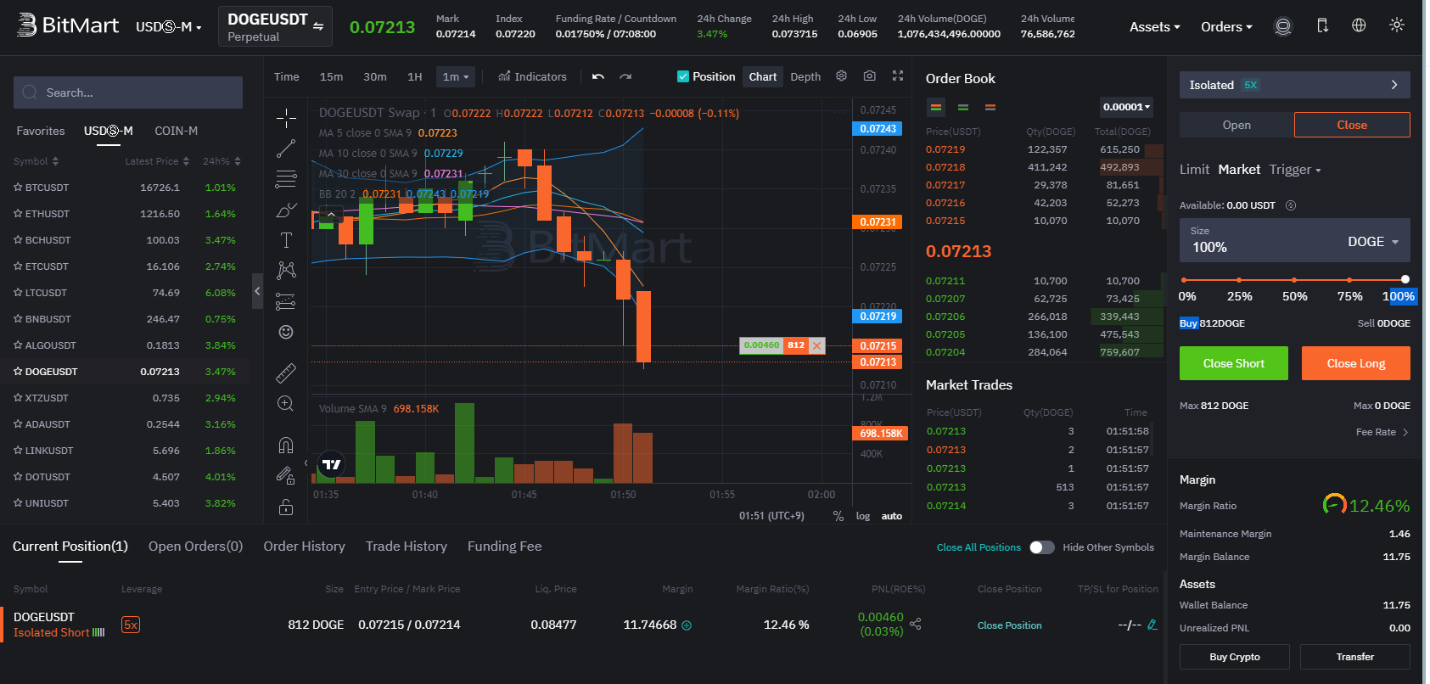Select the ruler measure tool

coord(286,373)
